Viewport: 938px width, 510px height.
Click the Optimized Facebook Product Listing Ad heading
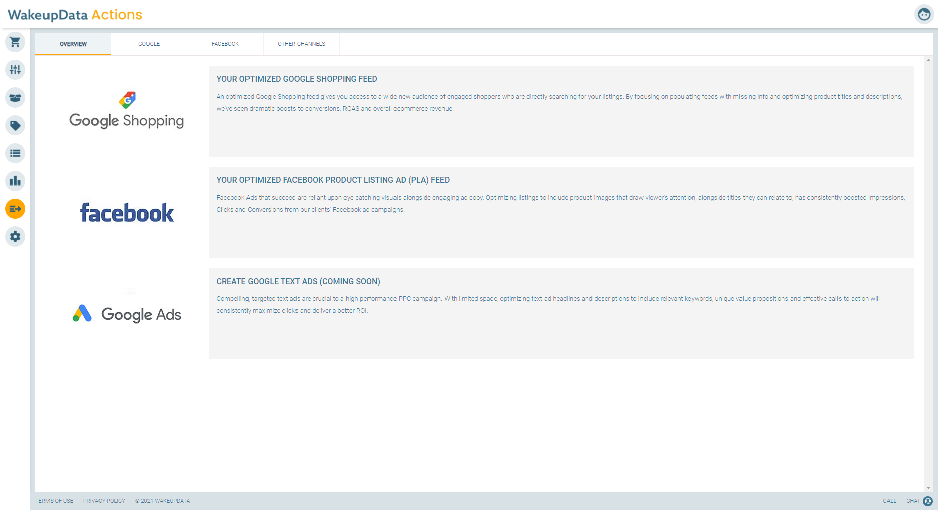pos(333,180)
